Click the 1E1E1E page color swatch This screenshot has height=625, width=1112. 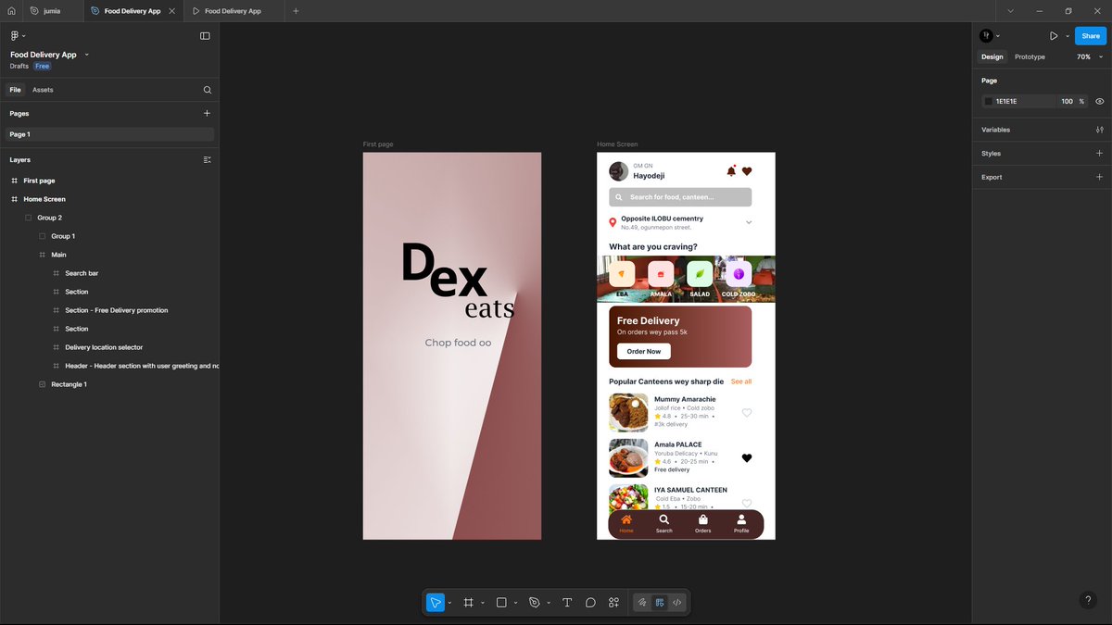point(987,101)
